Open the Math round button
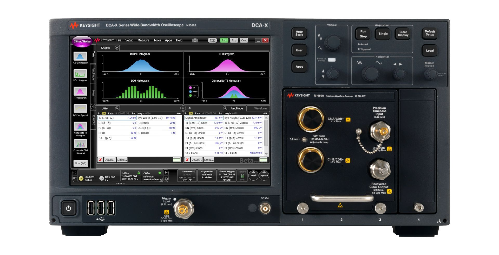The width and height of the screenshot is (499, 255). (253, 175)
